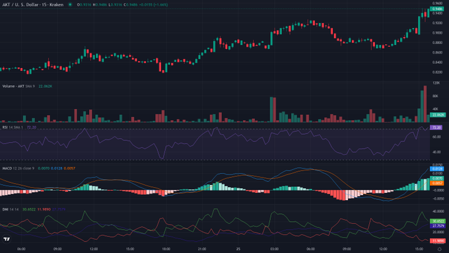Viewport: 449px width, 253px height.
Task: Click the 22.062K volume axis label
Action: pos(438,115)
